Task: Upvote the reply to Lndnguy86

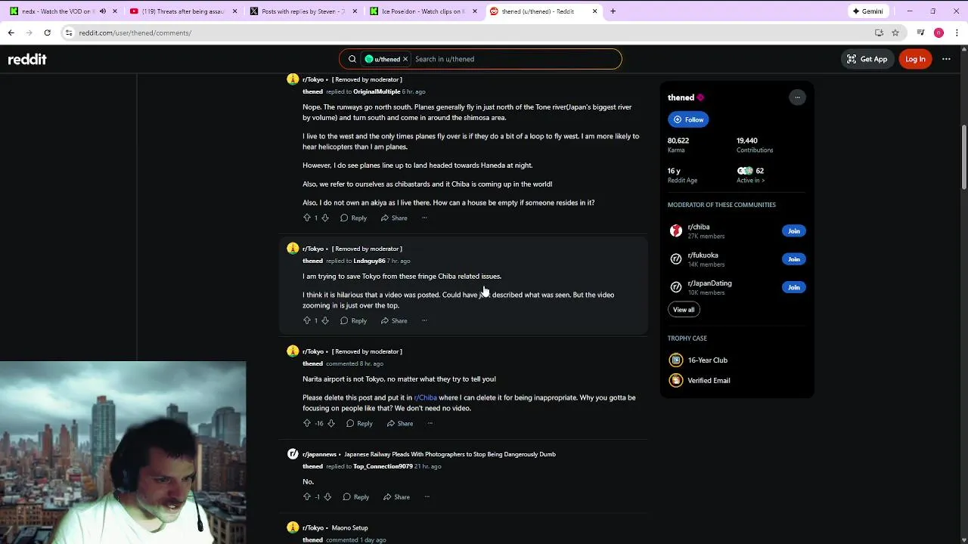Action: (306, 320)
